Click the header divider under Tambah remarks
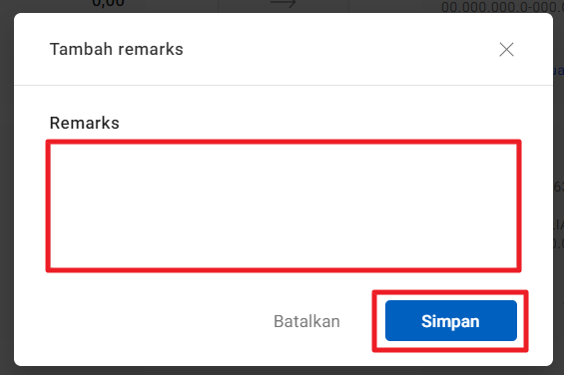This screenshot has height=375, width=564. tap(283, 85)
